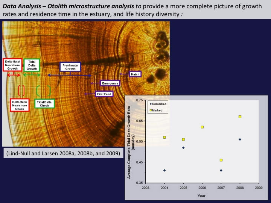Image resolution: width=271 pixels, height=203 pixels.
Task: Select the 2006 Marked data point
Action: pyautogui.click(x=202, y=127)
